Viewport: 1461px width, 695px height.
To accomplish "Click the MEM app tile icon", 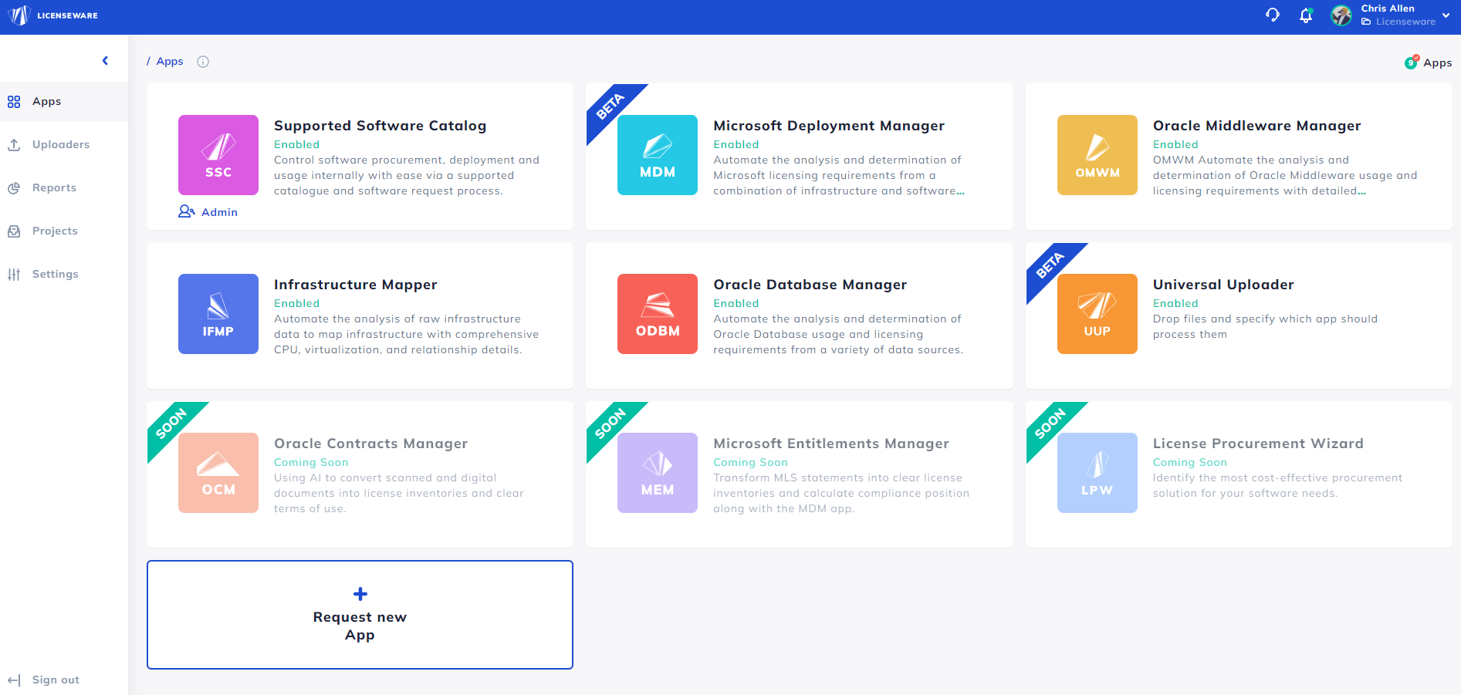I will (x=658, y=473).
